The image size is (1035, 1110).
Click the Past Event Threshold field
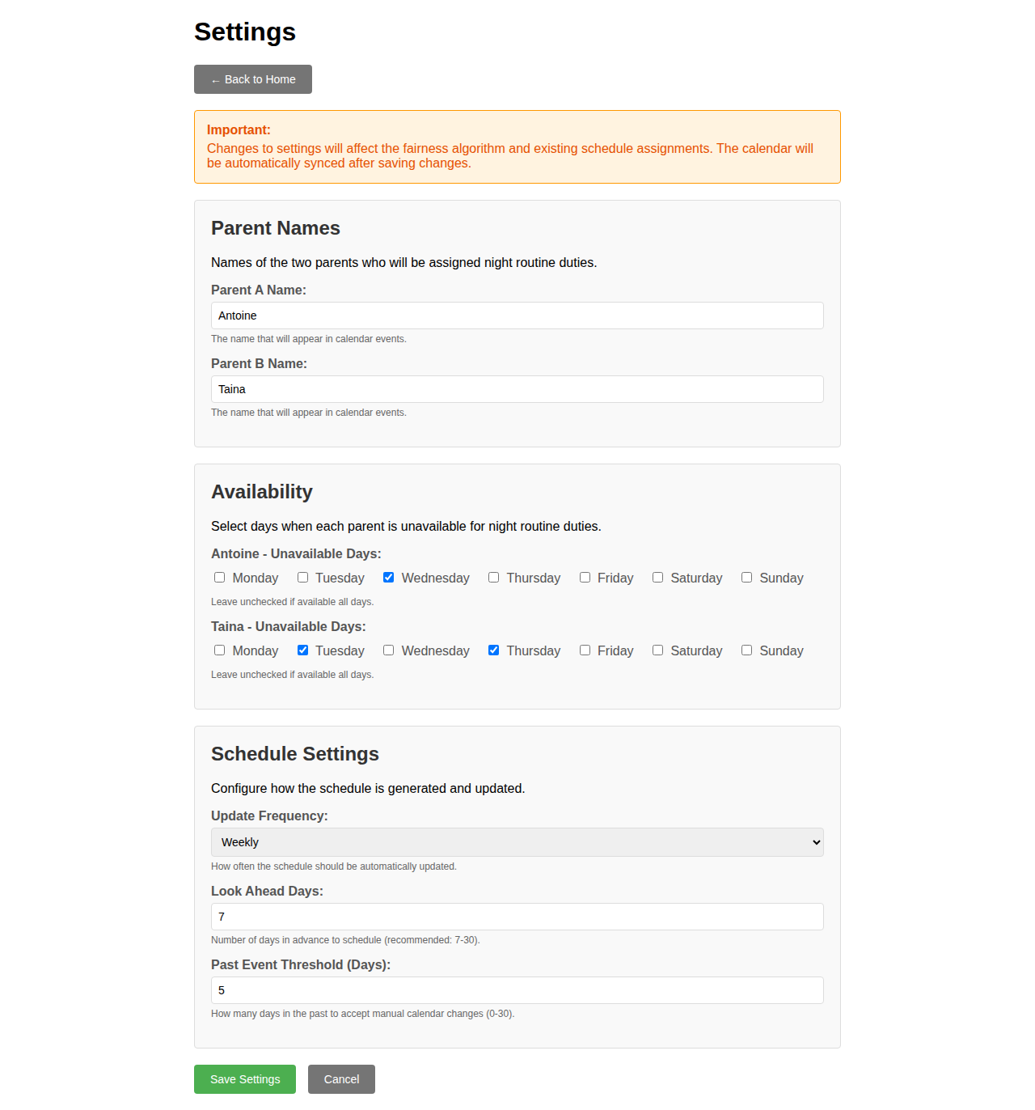pyautogui.click(x=517, y=990)
